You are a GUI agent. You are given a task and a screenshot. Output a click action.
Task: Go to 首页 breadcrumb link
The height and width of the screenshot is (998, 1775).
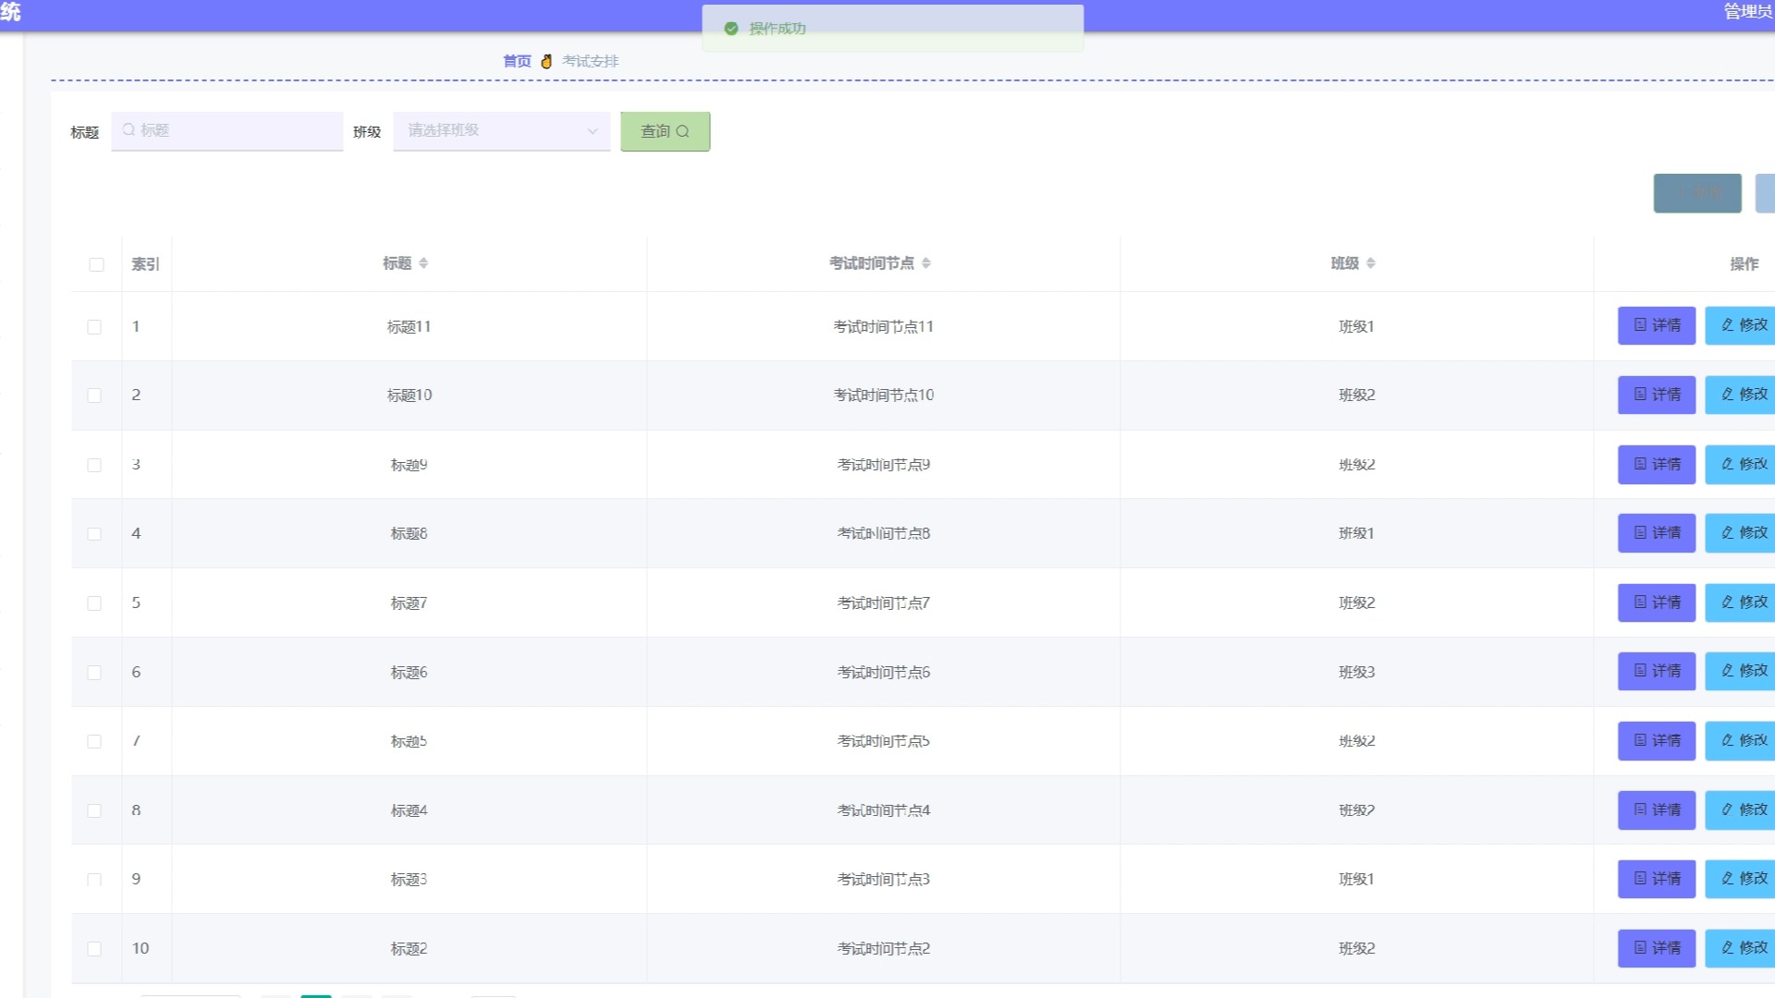click(517, 61)
